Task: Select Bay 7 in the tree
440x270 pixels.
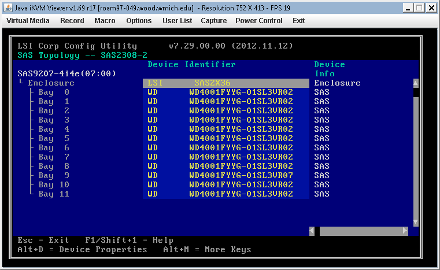Action: tap(54, 157)
